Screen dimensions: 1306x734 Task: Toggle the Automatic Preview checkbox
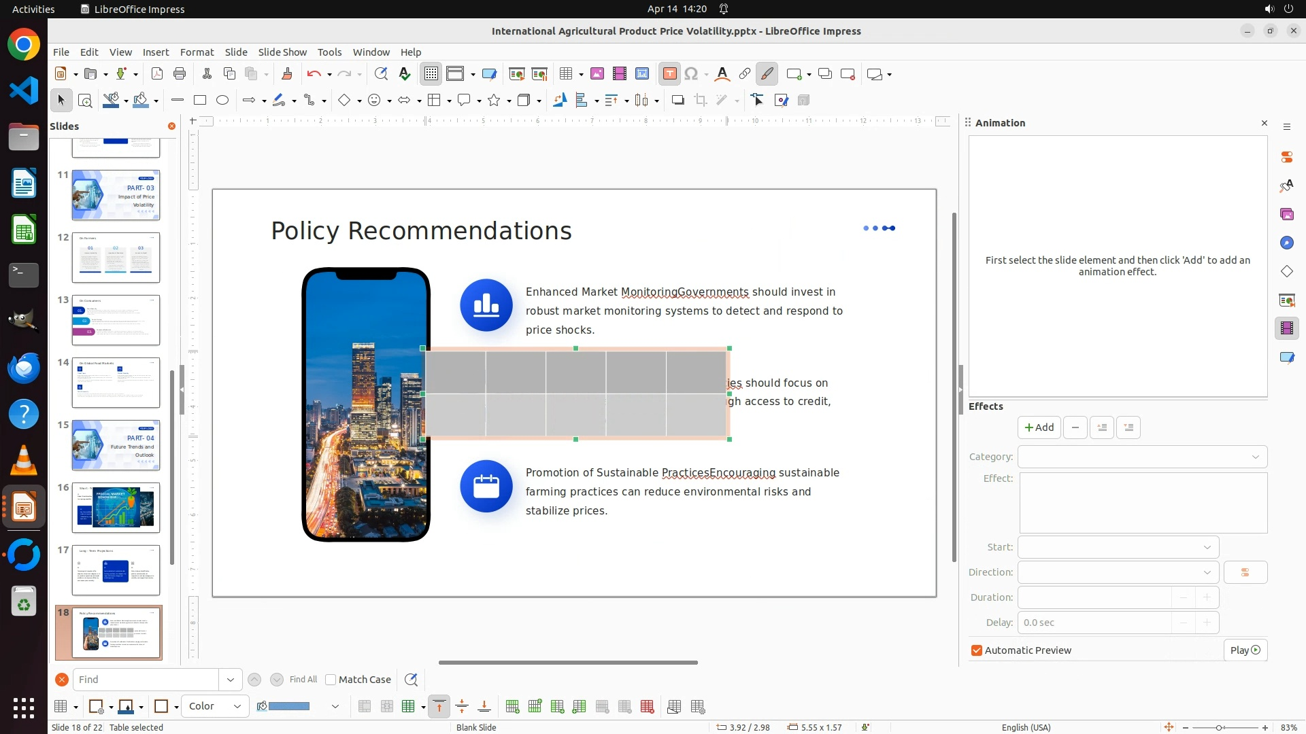pyautogui.click(x=977, y=650)
